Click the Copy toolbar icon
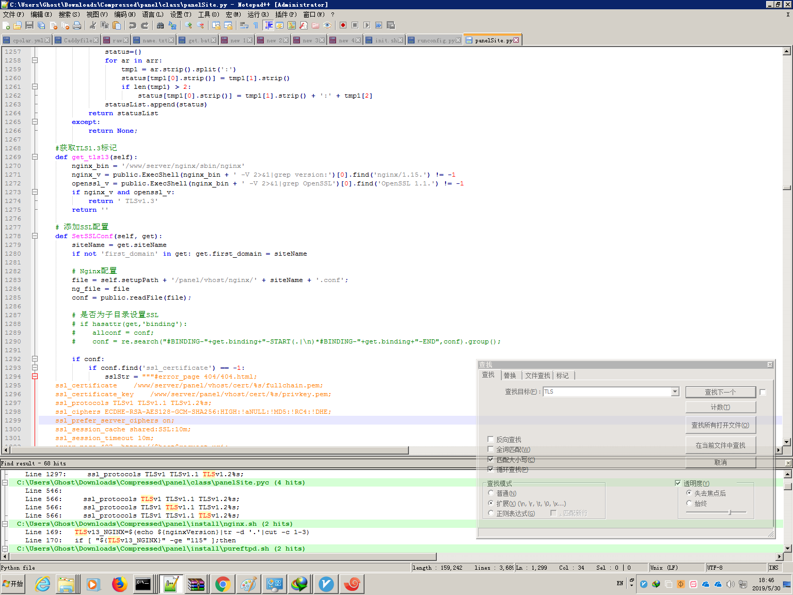The width and height of the screenshot is (793, 595). 105,25
